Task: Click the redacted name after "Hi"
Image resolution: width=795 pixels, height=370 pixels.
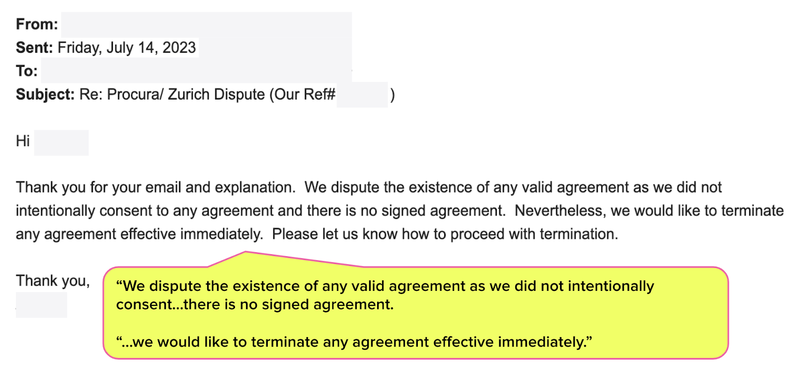Action: 62,143
